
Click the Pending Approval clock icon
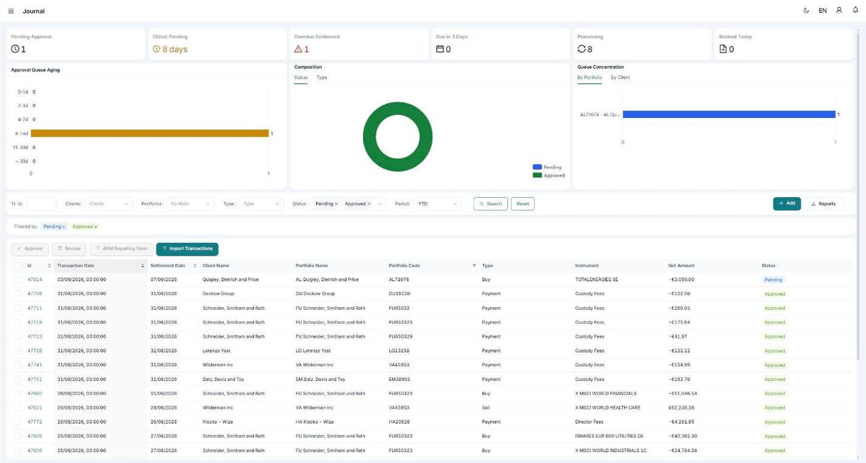point(15,49)
